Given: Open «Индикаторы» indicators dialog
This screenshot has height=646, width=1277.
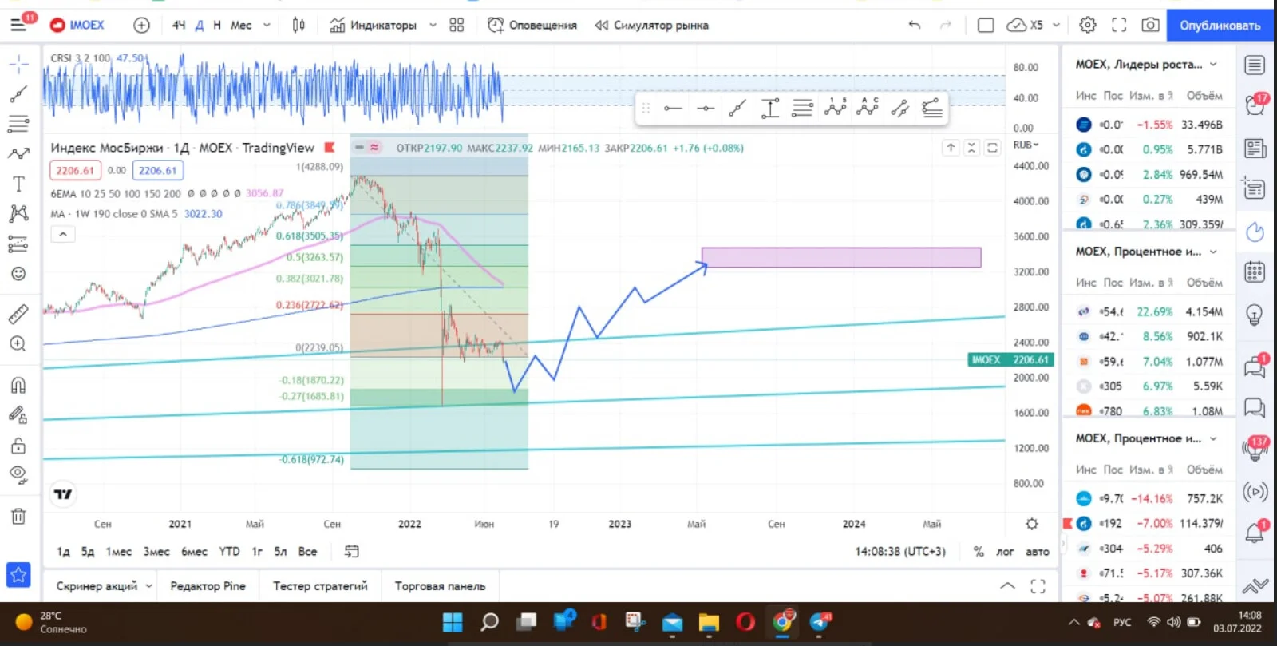Looking at the screenshot, I should (373, 25).
